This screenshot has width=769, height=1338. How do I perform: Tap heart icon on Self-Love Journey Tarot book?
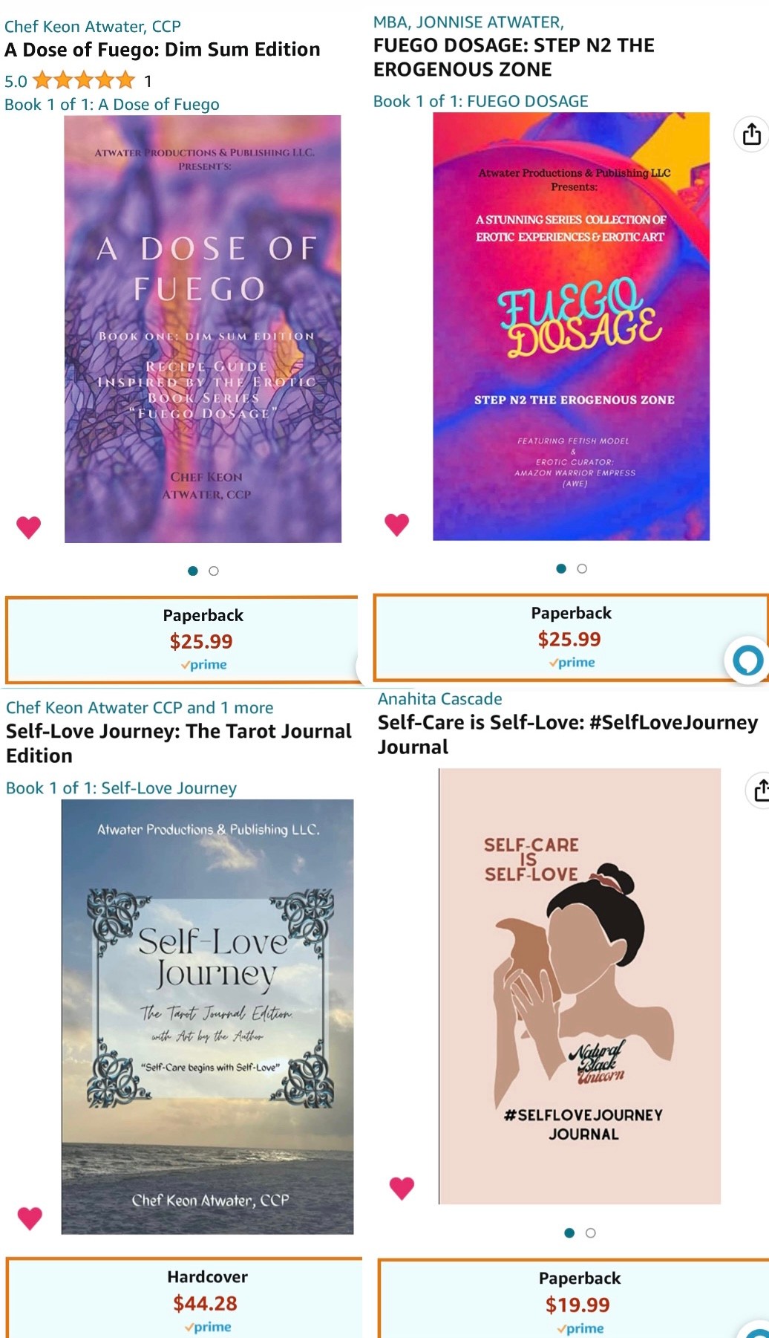coord(30,1218)
